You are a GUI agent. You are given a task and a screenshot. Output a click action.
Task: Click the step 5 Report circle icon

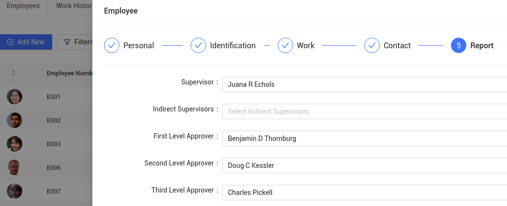click(459, 45)
